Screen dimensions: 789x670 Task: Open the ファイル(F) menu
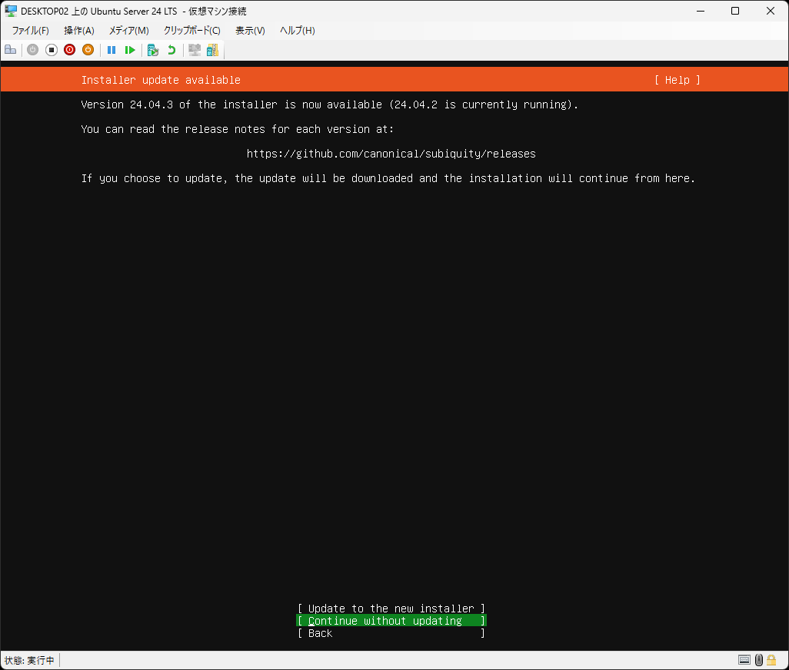[x=30, y=31]
